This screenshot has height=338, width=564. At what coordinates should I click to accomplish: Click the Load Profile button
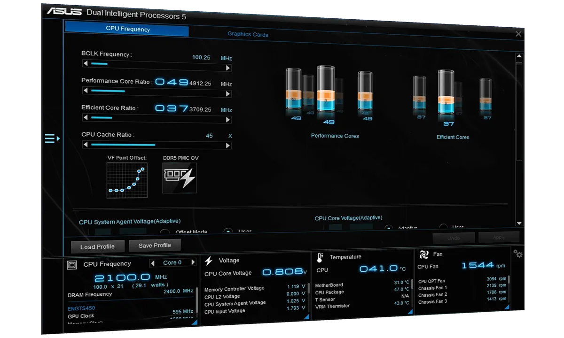pos(98,247)
